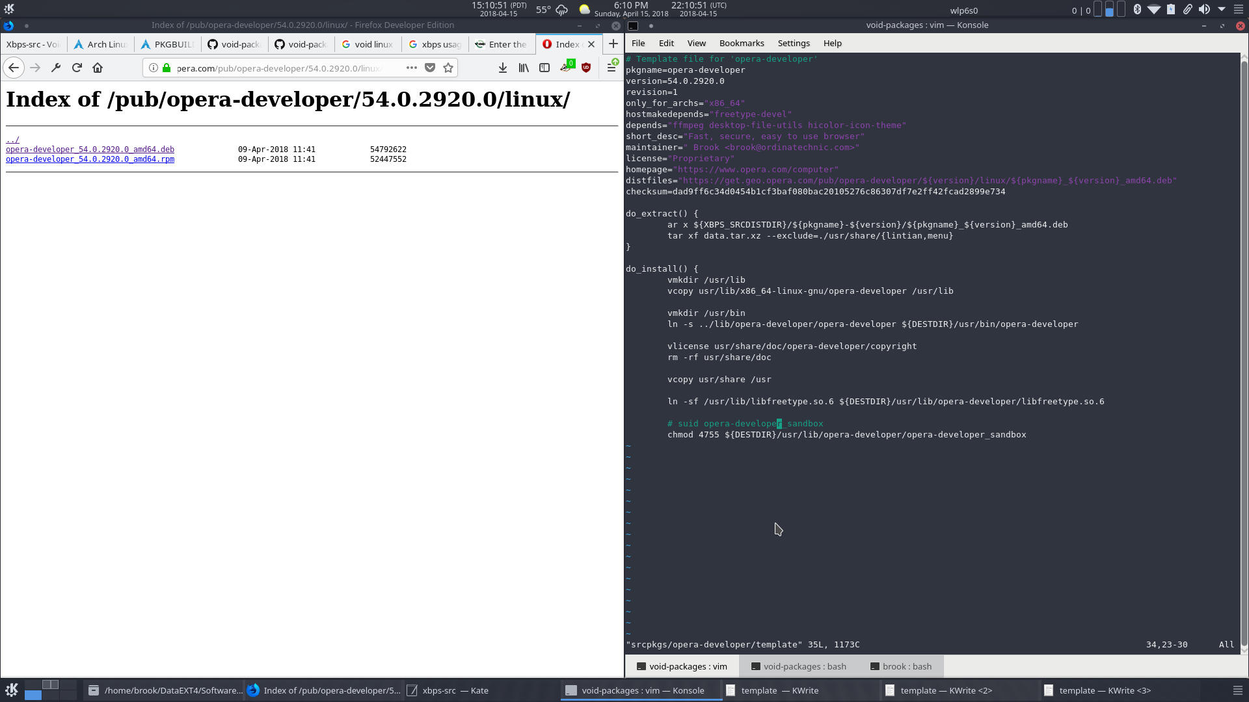Open the Firefox library icon
Image resolution: width=1249 pixels, height=702 pixels.
click(524, 68)
